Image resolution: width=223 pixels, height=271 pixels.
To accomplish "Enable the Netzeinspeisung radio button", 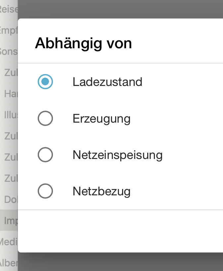I will pyautogui.click(x=45, y=155).
